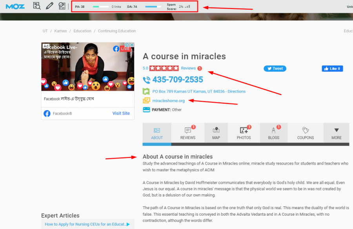Click the Facebook Live ad image
Screen dimensions: 353x229
pos(87,66)
